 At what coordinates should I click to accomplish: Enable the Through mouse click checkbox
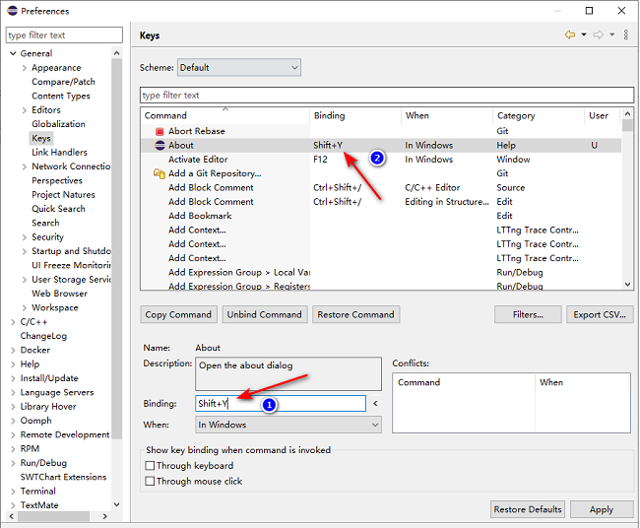tap(151, 482)
